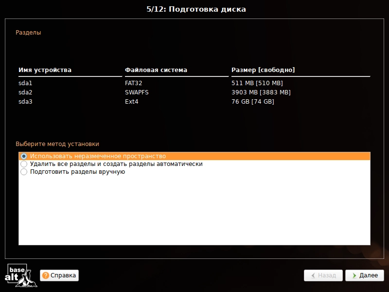Screen dimensions: 389x292
Task: Click the 511 MB [510 MB] size value
Action: (257, 83)
